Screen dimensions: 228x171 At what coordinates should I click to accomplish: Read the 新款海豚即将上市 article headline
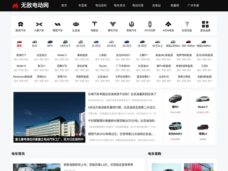coord(98,165)
